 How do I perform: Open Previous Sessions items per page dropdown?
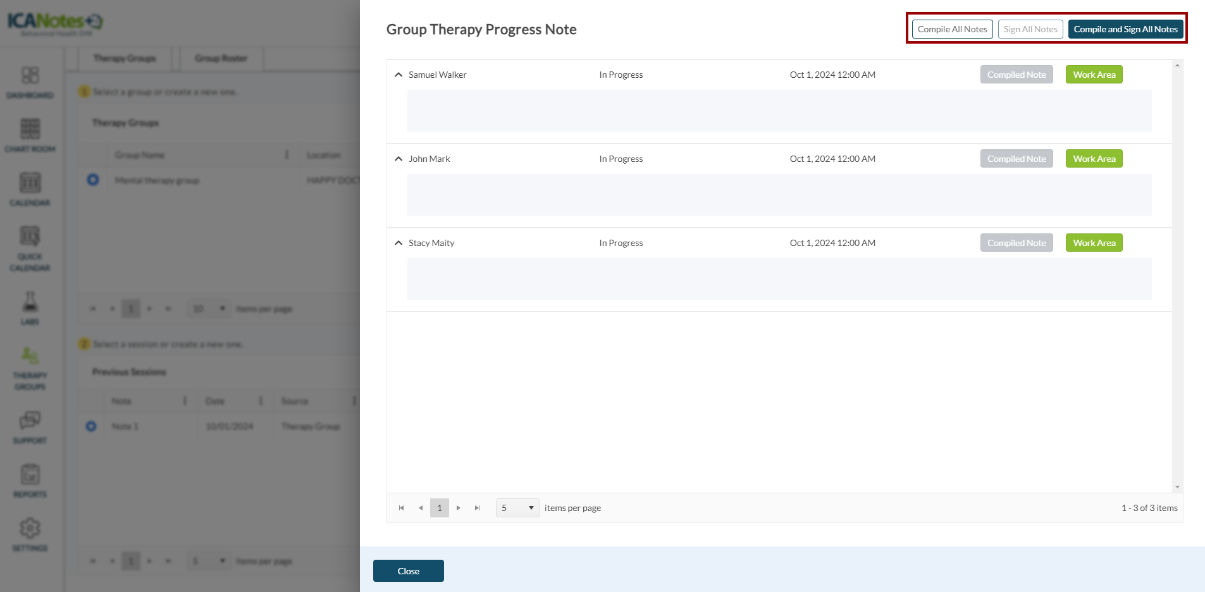209,561
